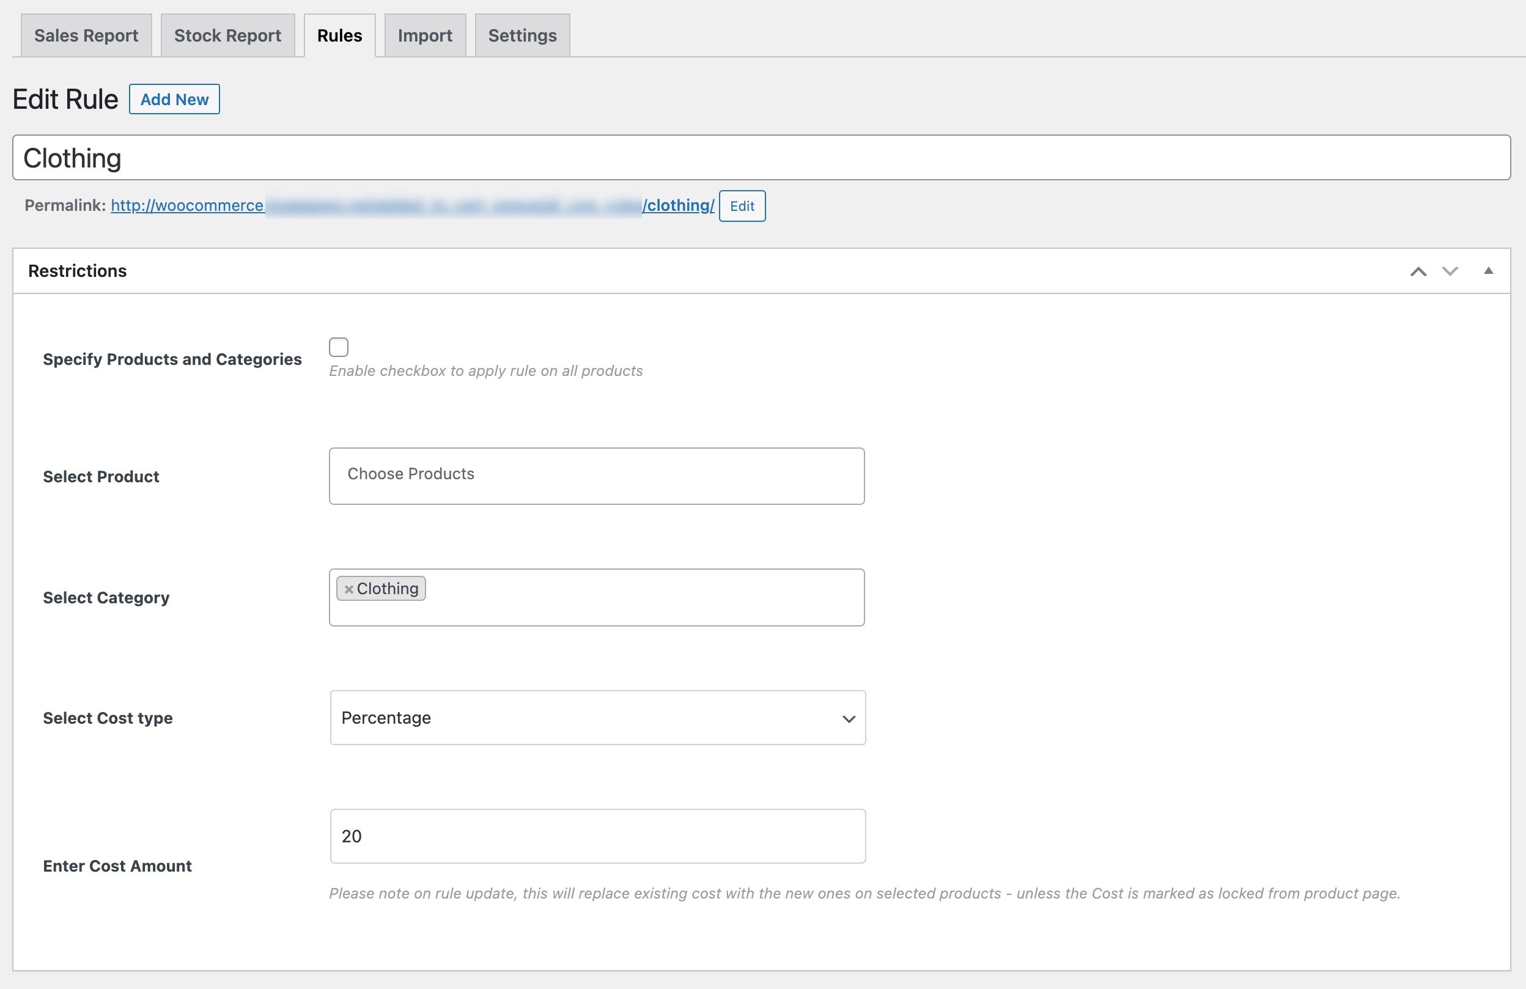1526x989 pixels.
Task: Select the Rules tab
Action: (339, 35)
